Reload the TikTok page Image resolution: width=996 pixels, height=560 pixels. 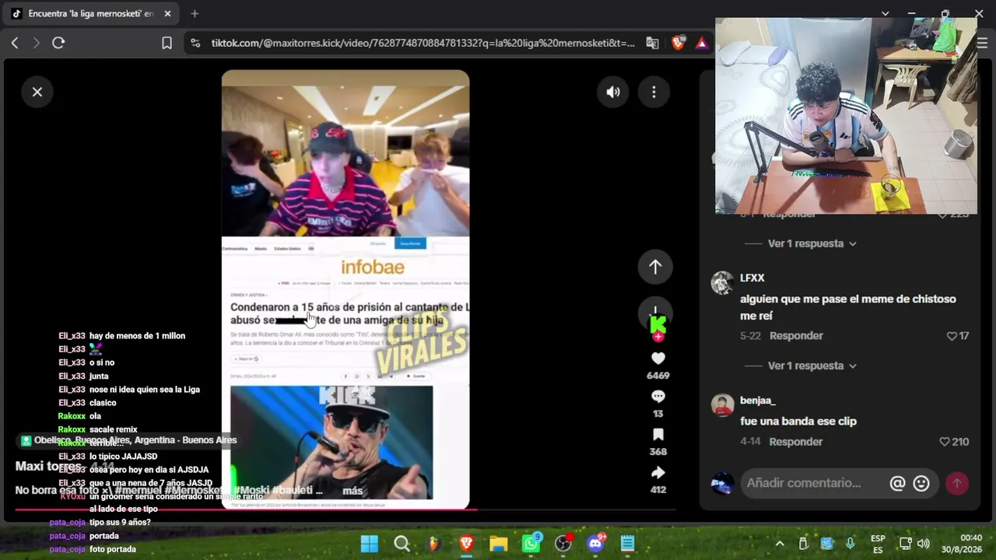(58, 43)
